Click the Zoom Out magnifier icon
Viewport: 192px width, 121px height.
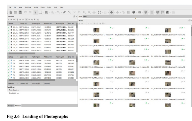pyautogui.click(x=90, y=13)
